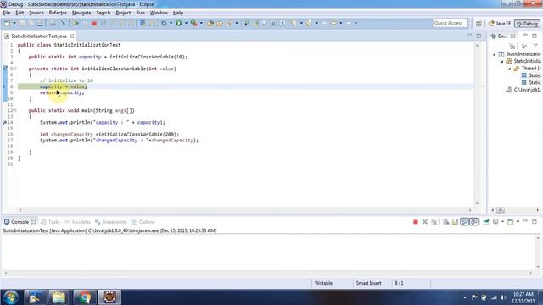Click the New file toolbar icon
The height and width of the screenshot is (305, 543).
click(7, 23)
